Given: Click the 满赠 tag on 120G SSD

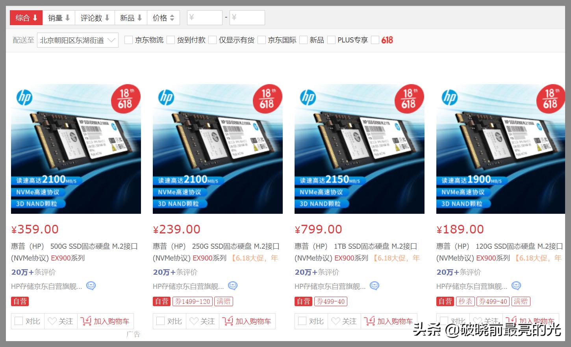Looking at the screenshot, I should pos(521,301).
